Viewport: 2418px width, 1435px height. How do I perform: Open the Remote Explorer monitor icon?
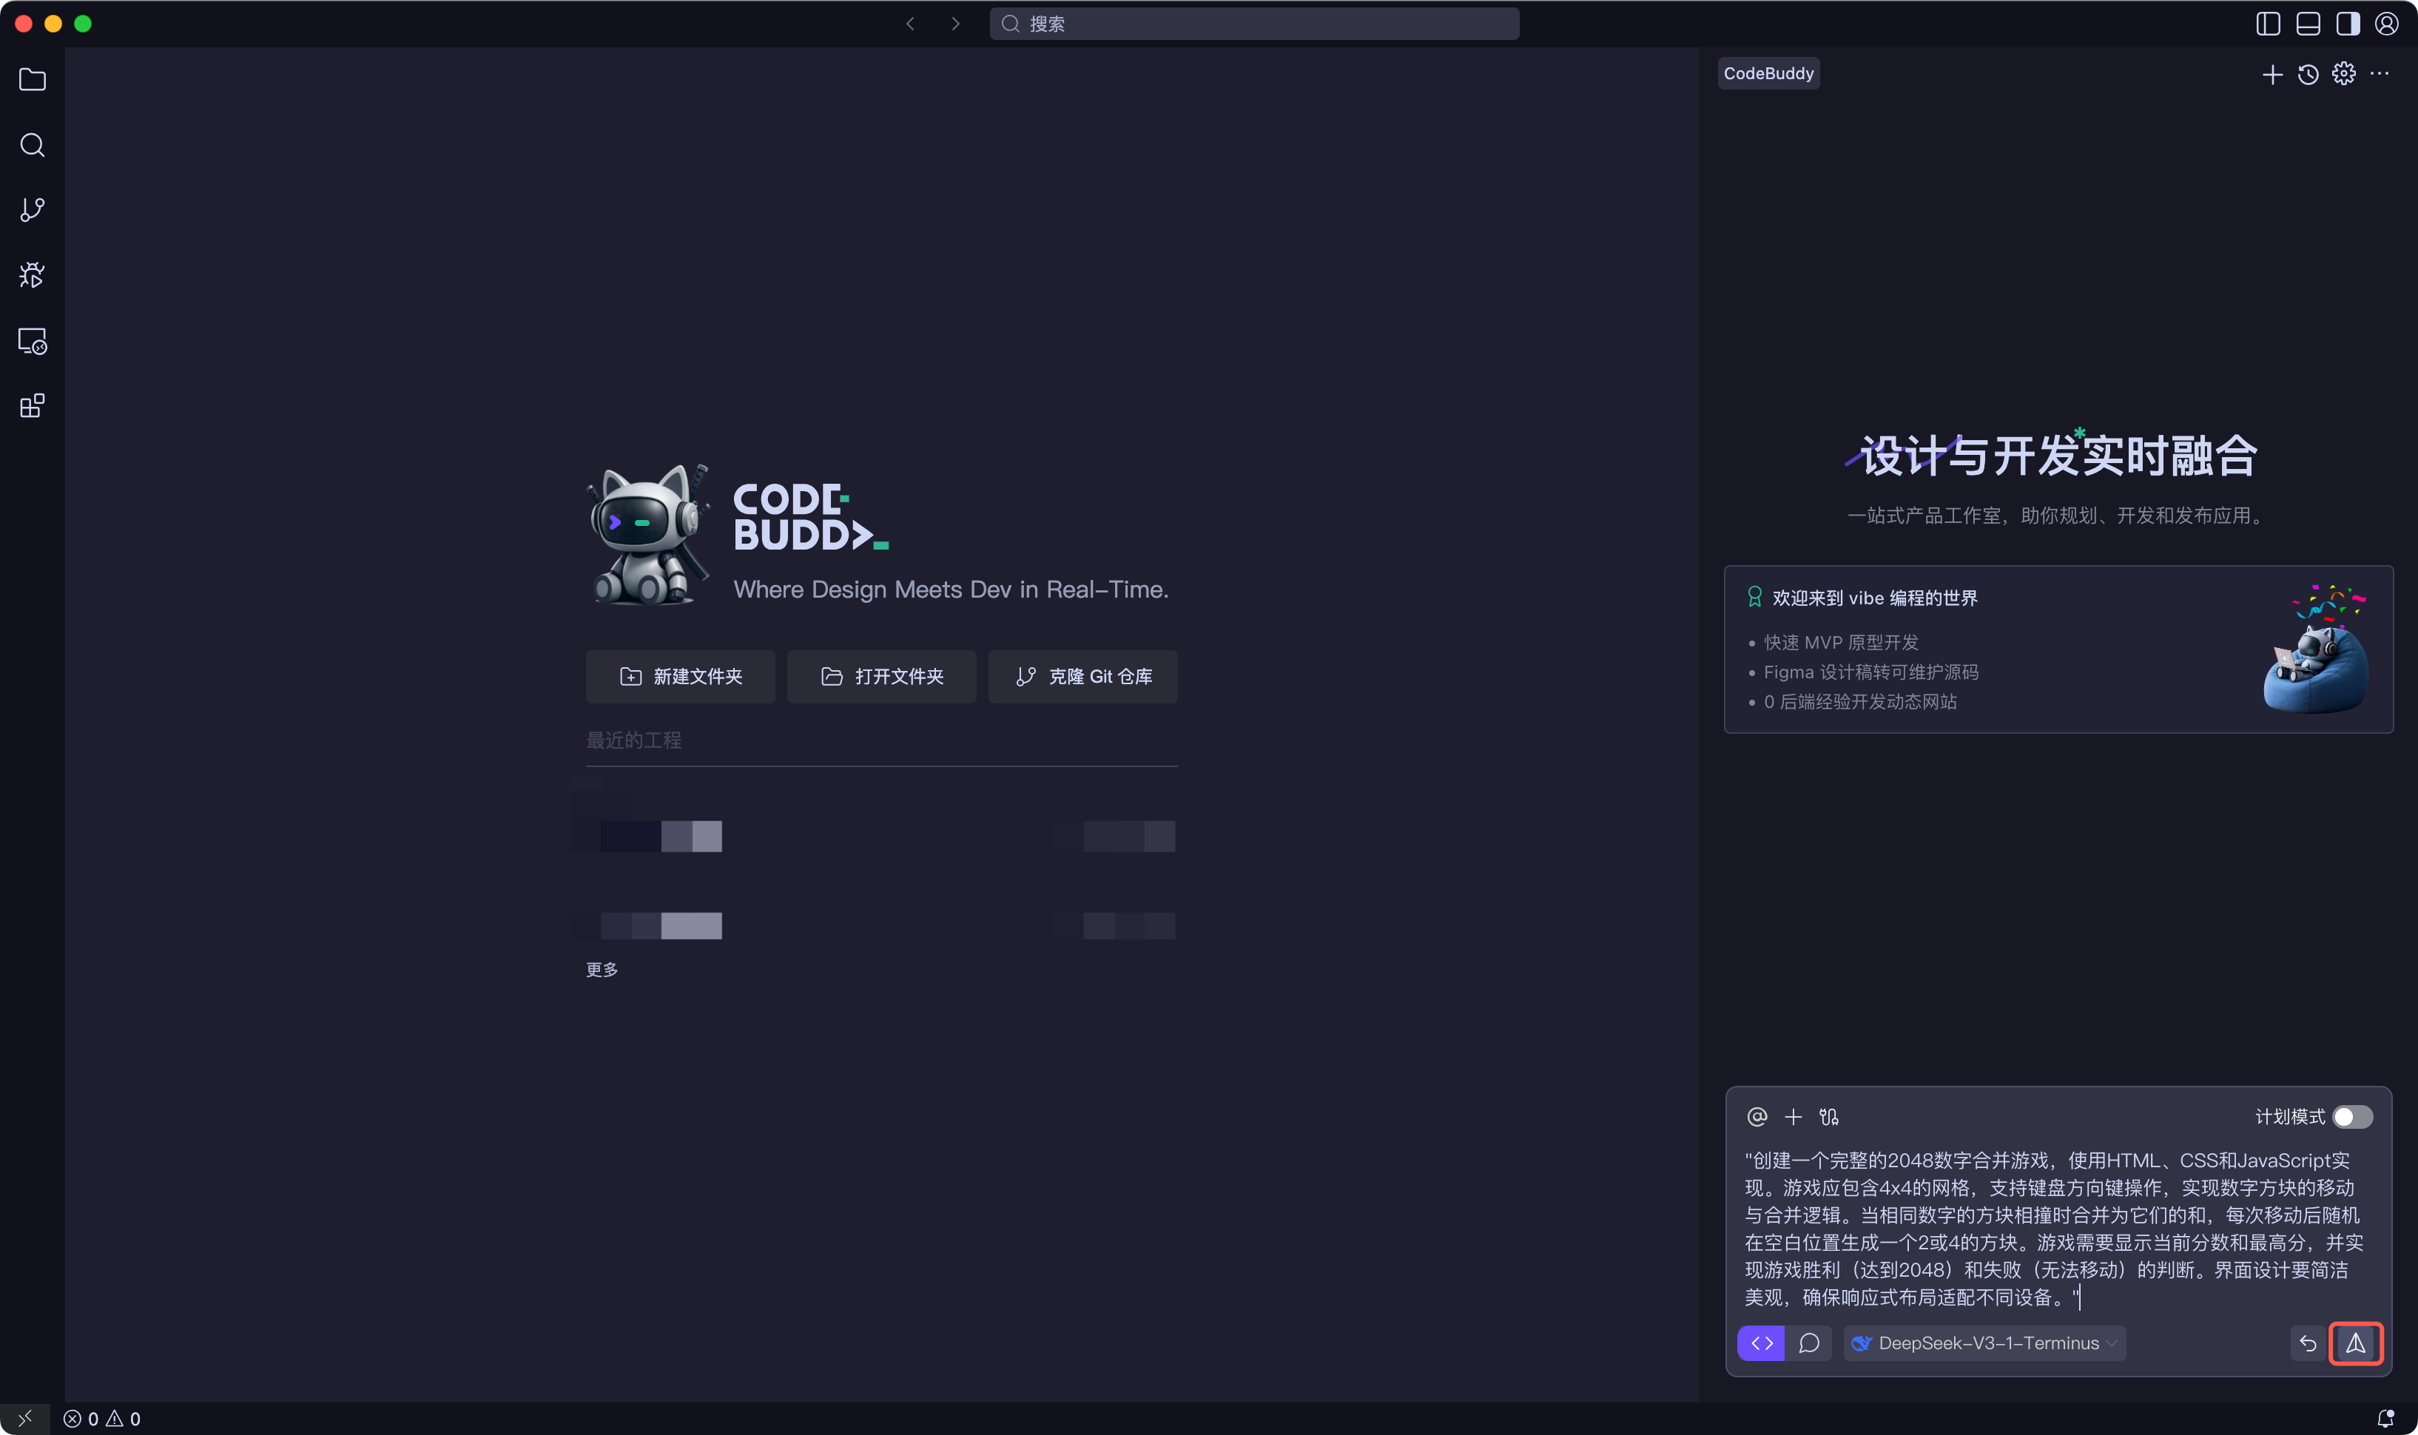pos(32,341)
